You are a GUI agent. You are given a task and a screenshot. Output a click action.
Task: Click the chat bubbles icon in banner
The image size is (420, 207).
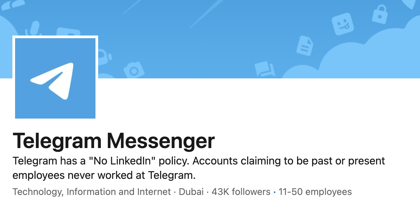(x=265, y=69)
